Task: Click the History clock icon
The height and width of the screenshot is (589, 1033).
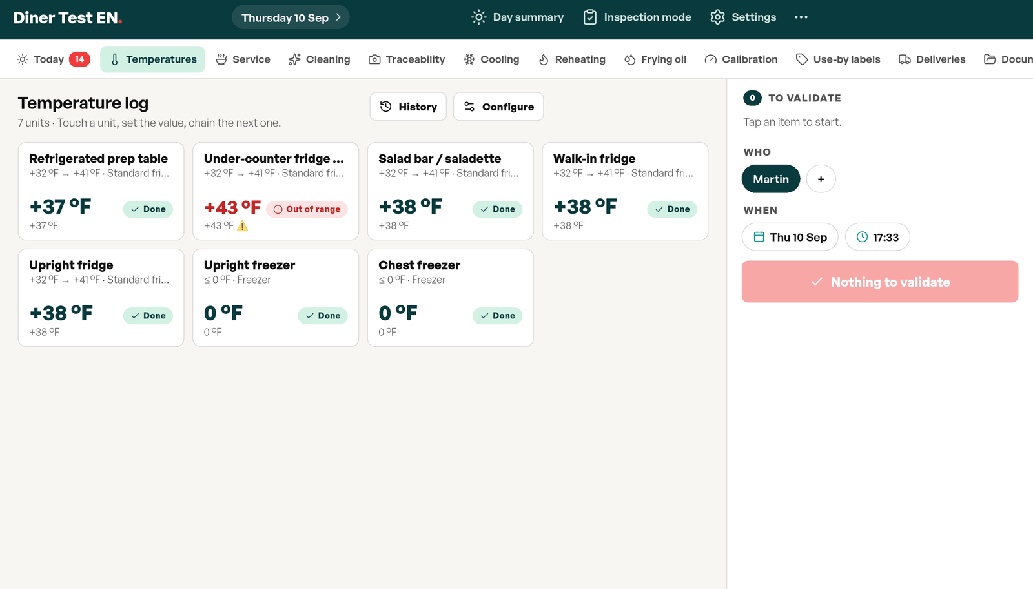Action: click(386, 107)
